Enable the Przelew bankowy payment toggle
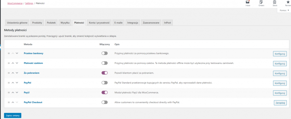Image resolution: width=291 pixels, height=119 pixels. click(104, 53)
